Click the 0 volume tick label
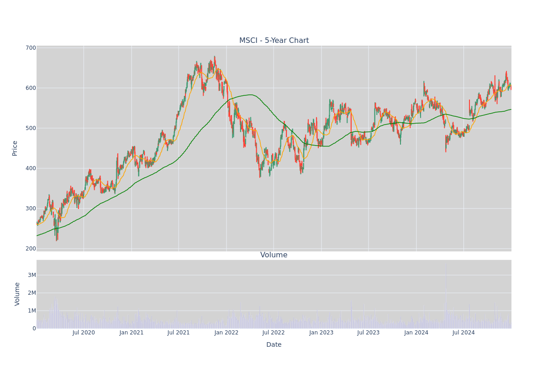Screen dimensions: 548x365 [34, 328]
